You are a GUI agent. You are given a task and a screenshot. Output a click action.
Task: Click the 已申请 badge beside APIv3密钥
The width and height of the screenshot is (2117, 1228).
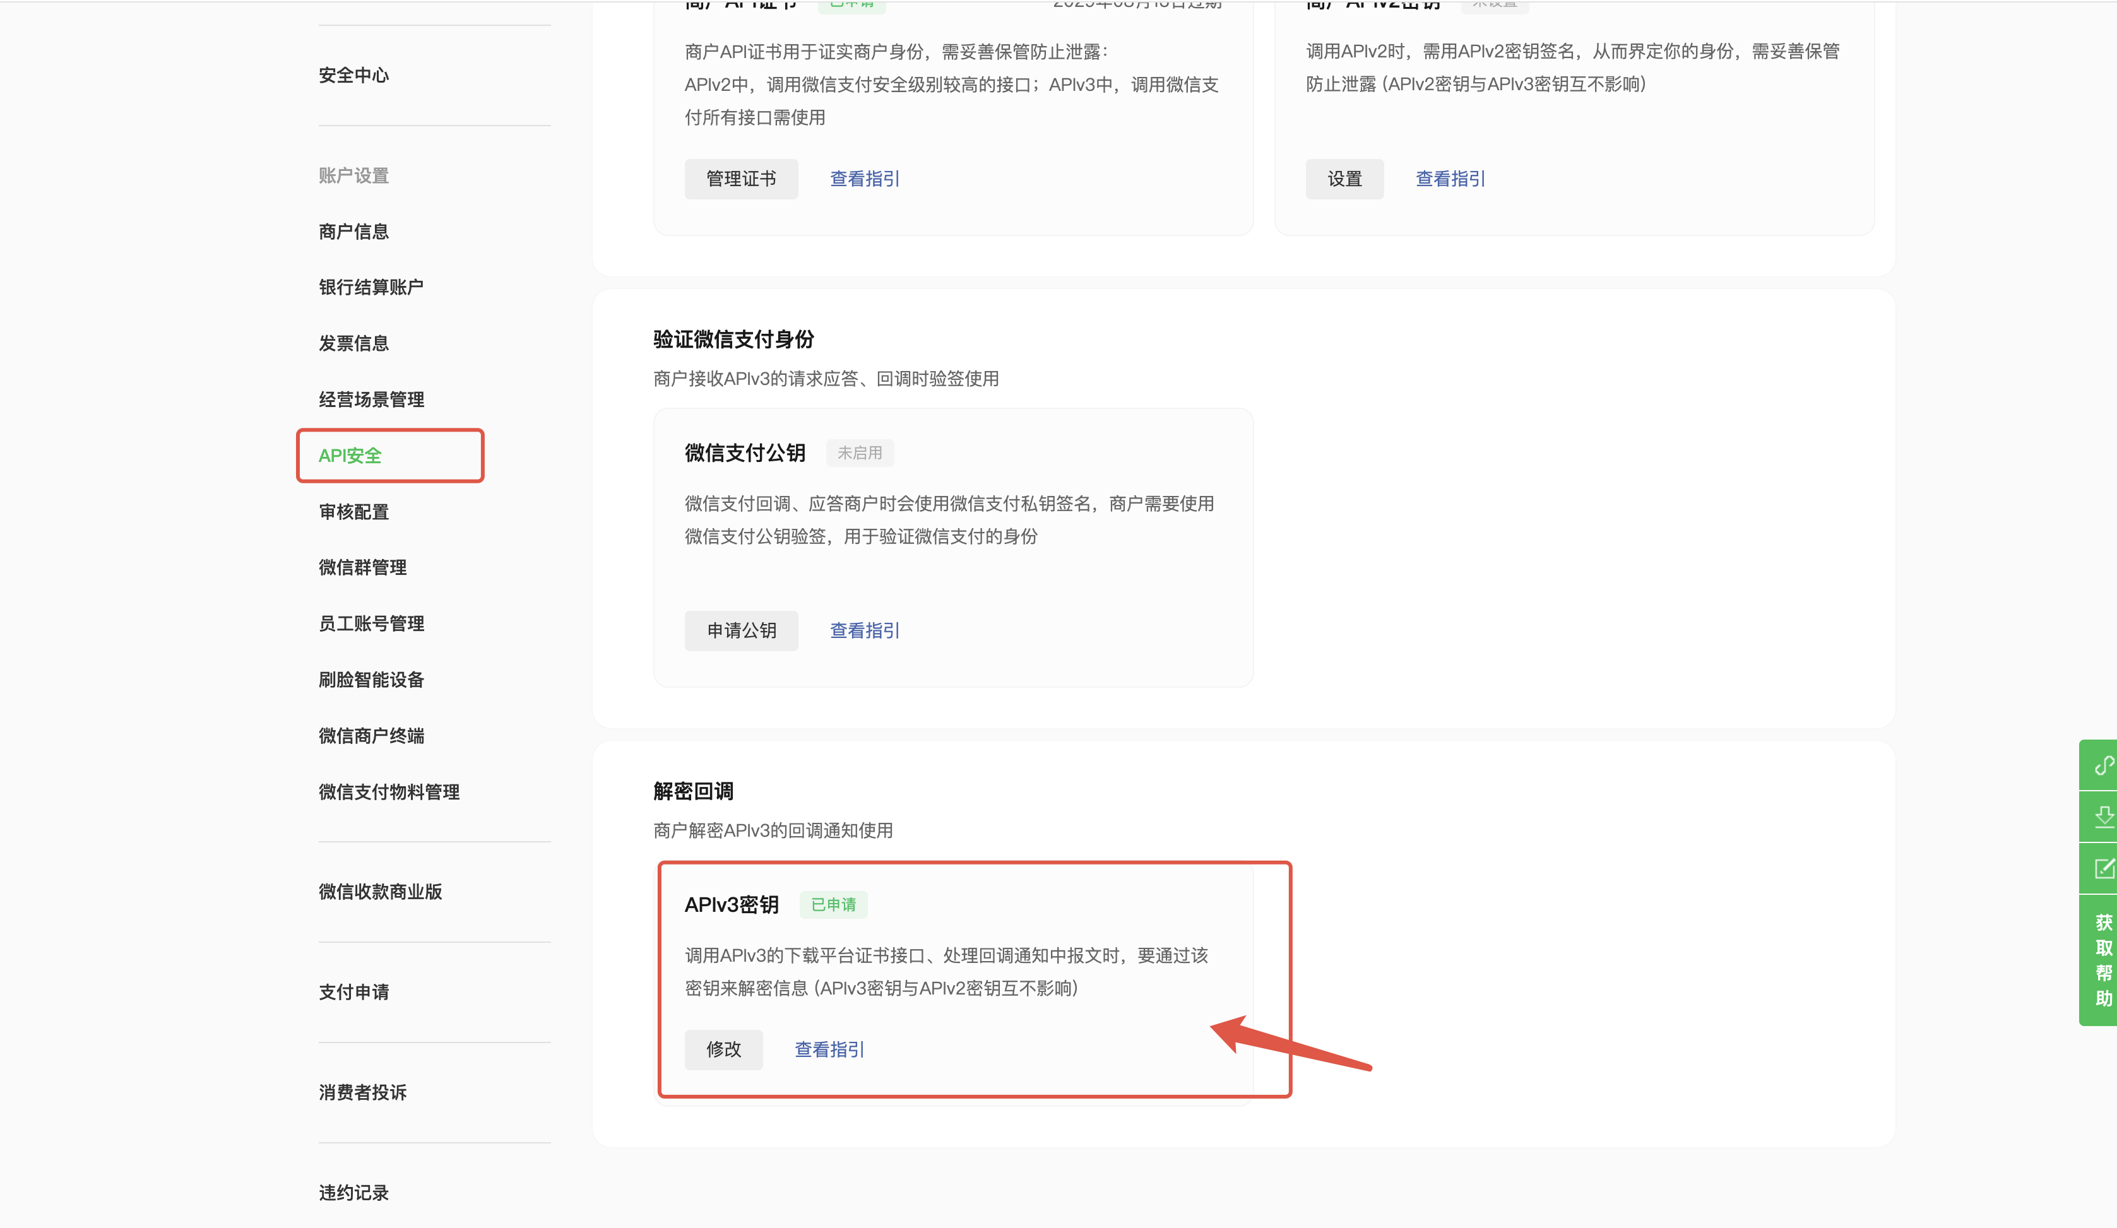[833, 906]
